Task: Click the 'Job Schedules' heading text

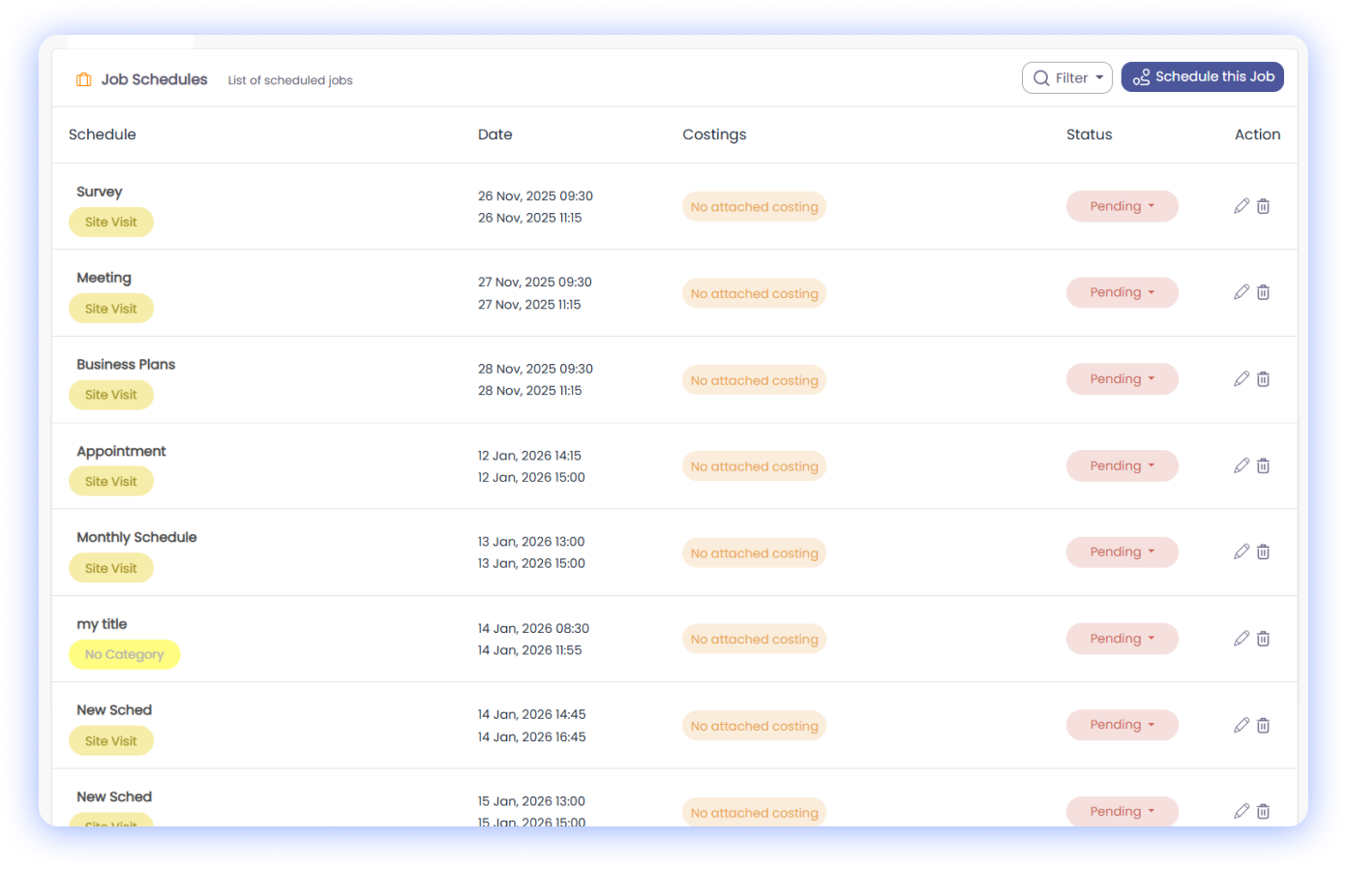Action: tap(155, 79)
